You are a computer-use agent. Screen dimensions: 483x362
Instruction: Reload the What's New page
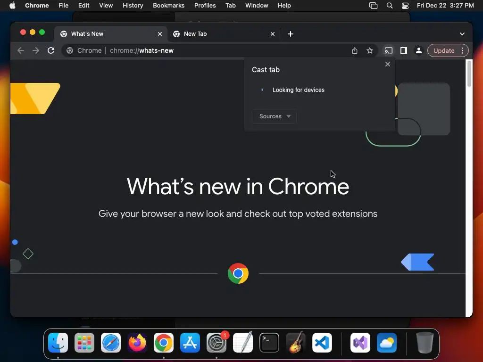coord(51,50)
